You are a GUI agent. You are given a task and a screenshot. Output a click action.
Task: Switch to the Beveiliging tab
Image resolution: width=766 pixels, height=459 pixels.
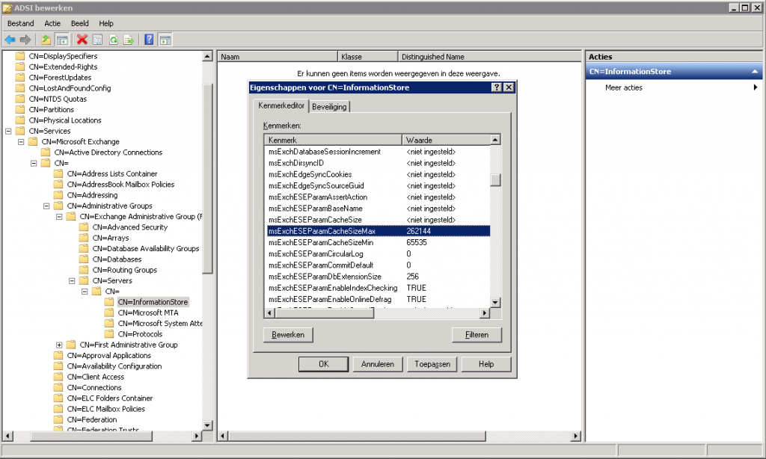click(329, 107)
